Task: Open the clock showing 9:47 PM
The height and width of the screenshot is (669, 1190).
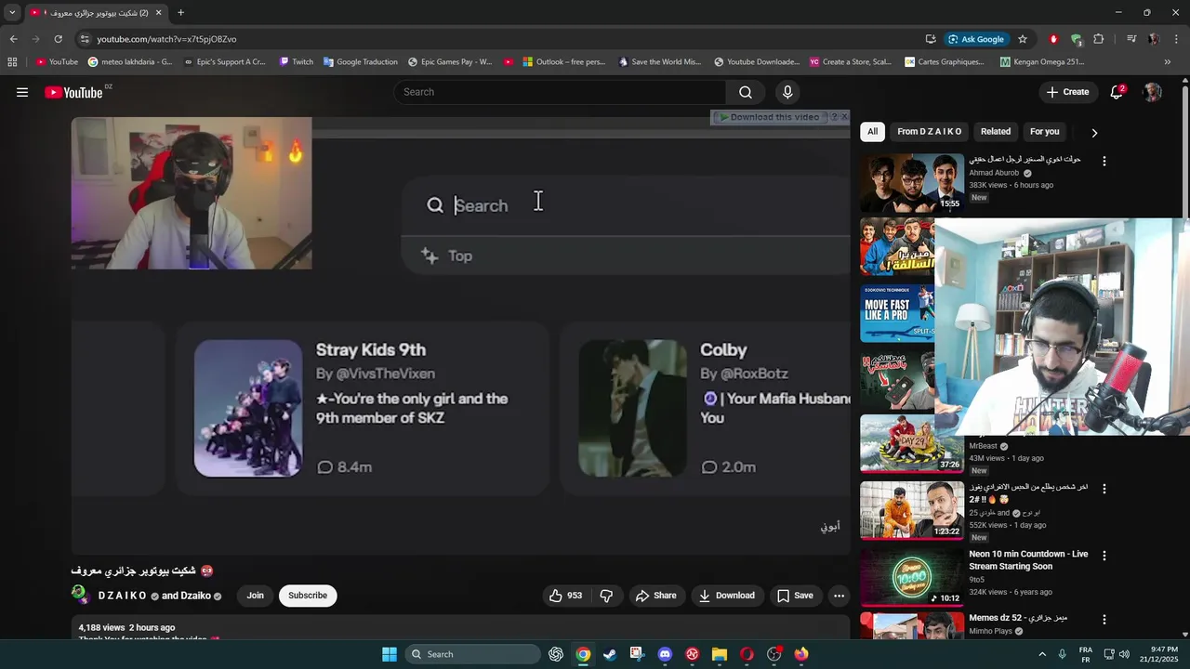Action: [1160, 654]
